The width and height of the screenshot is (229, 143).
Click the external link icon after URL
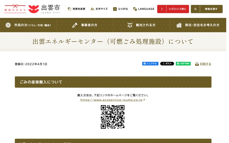tap(144, 100)
